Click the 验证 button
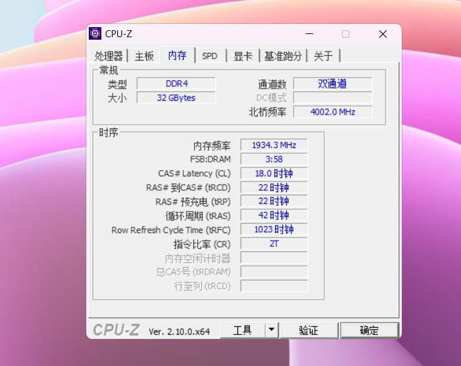Viewport: 461px width, 366px height. [309, 331]
